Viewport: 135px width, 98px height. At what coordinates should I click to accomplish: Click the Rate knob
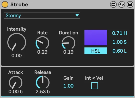pyautogui.click(x=42, y=43)
